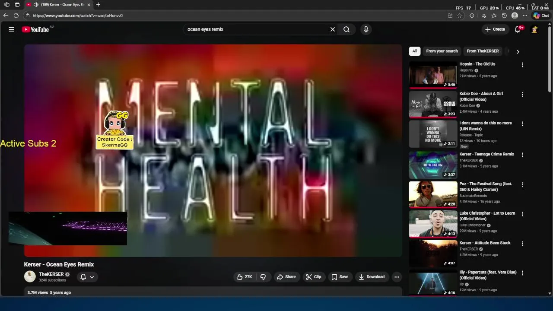The height and width of the screenshot is (311, 553).
Task: Play Pez - The Festival Song thumbnail
Action: point(433,194)
